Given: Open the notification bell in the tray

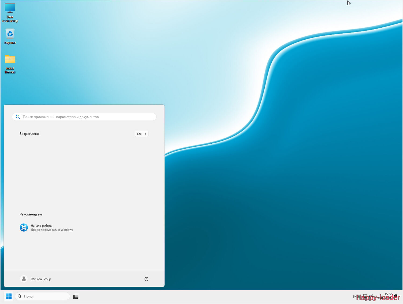Looking at the screenshot, I should point(396,296).
